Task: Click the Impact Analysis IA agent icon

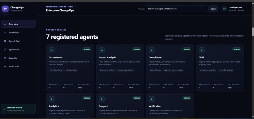Action: pyautogui.click(x=102, y=50)
